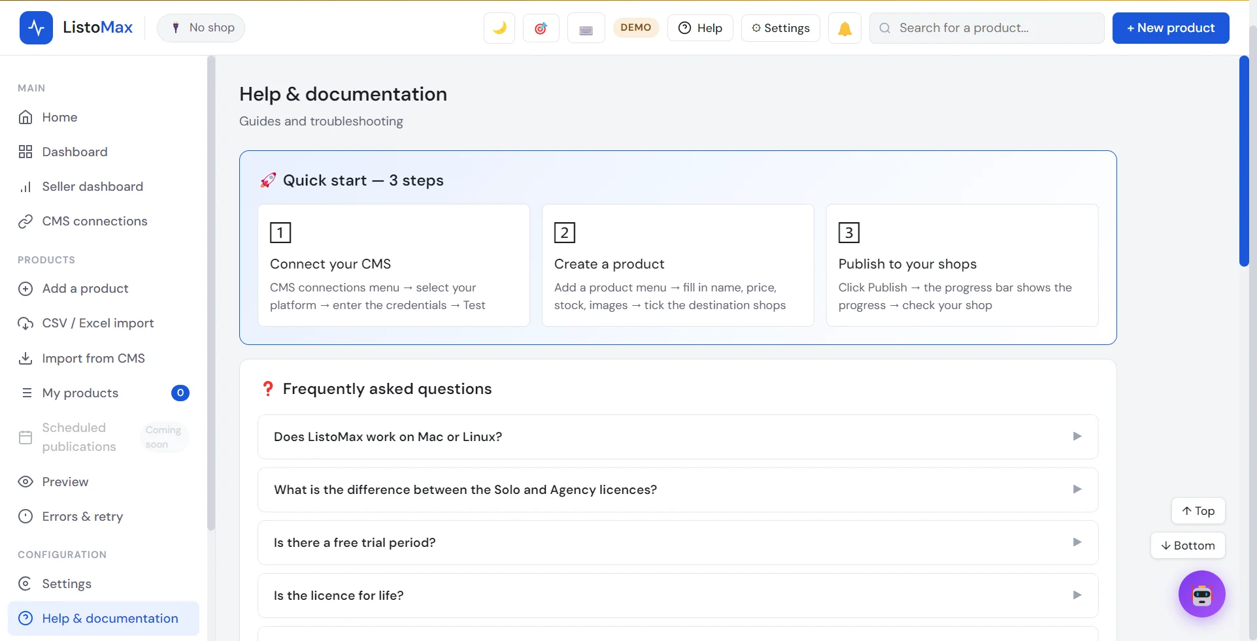
Task: Click the 'Guides and troubleshooting' subtitle
Action: 321,121
